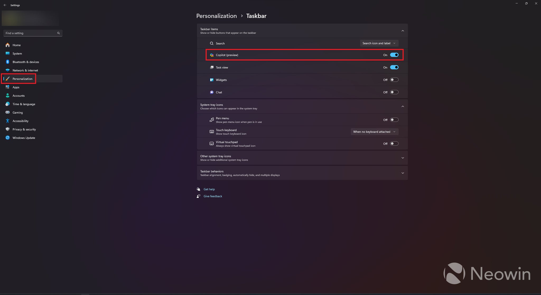The width and height of the screenshot is (541, 295).
Task: Change Search display to icon and label dropdown
Action: (x=379, y=43)
